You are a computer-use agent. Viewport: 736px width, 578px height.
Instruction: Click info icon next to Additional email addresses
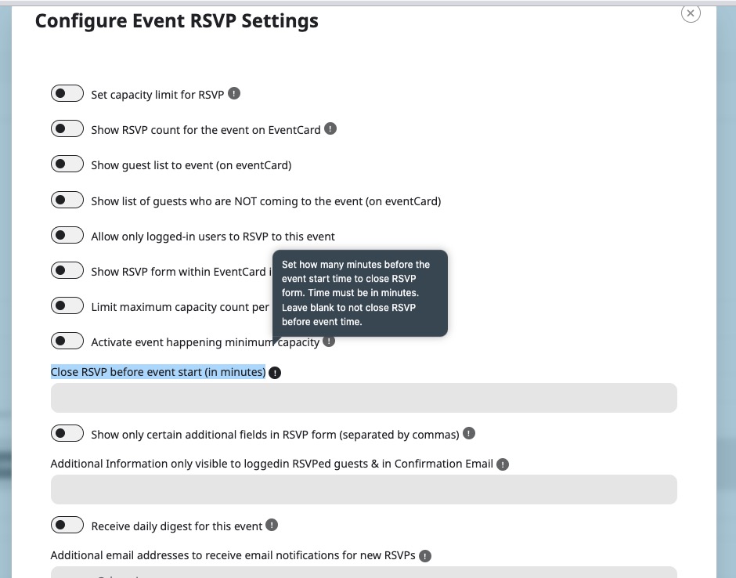pyautogui.click(x=425, y=556)
